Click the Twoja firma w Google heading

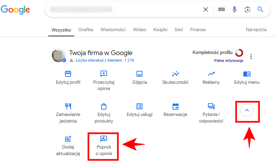coord(101,53)
